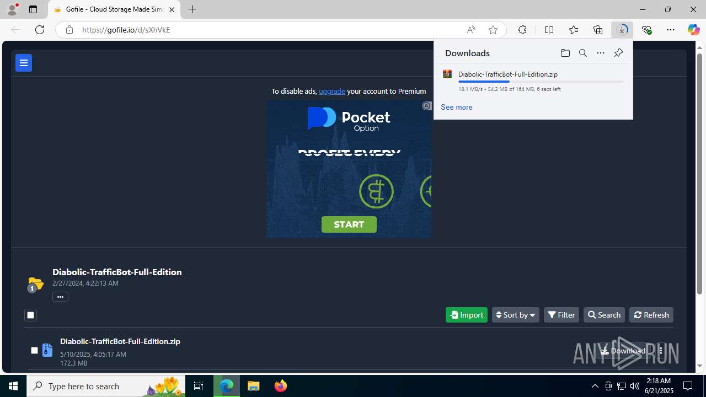Show hidden system tray icons
This screenshot has height=397, width=706.
pos(595,386)
